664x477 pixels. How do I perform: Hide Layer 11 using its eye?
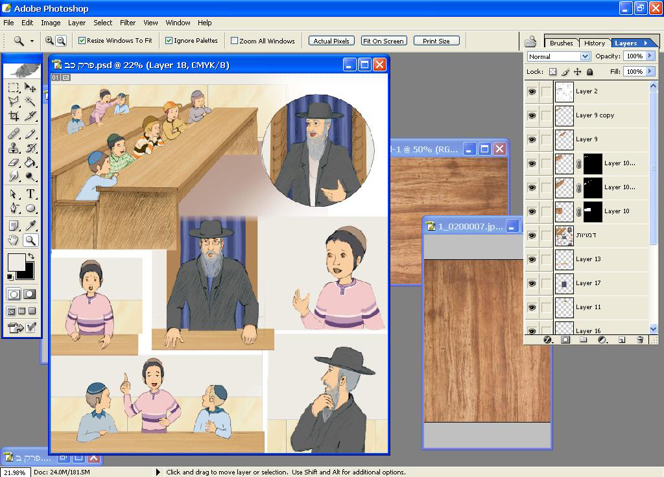[x=532, y=308]
